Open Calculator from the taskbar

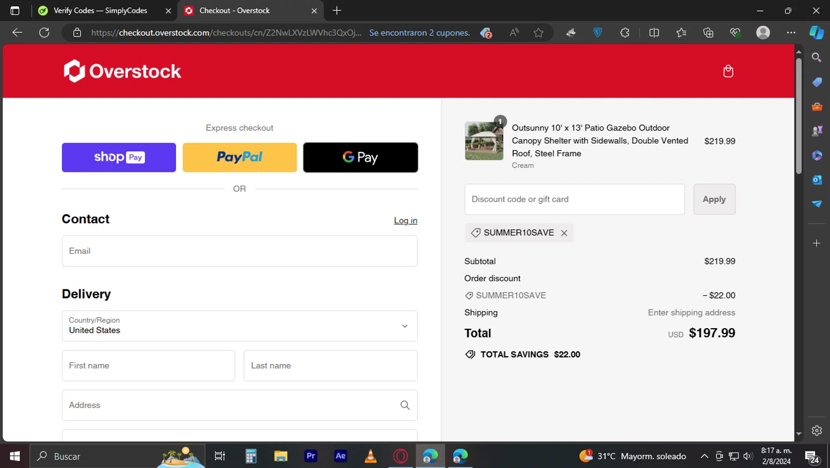click(251, 456)
